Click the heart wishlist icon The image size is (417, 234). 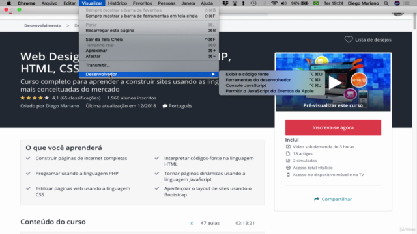(x=349, y=40)
